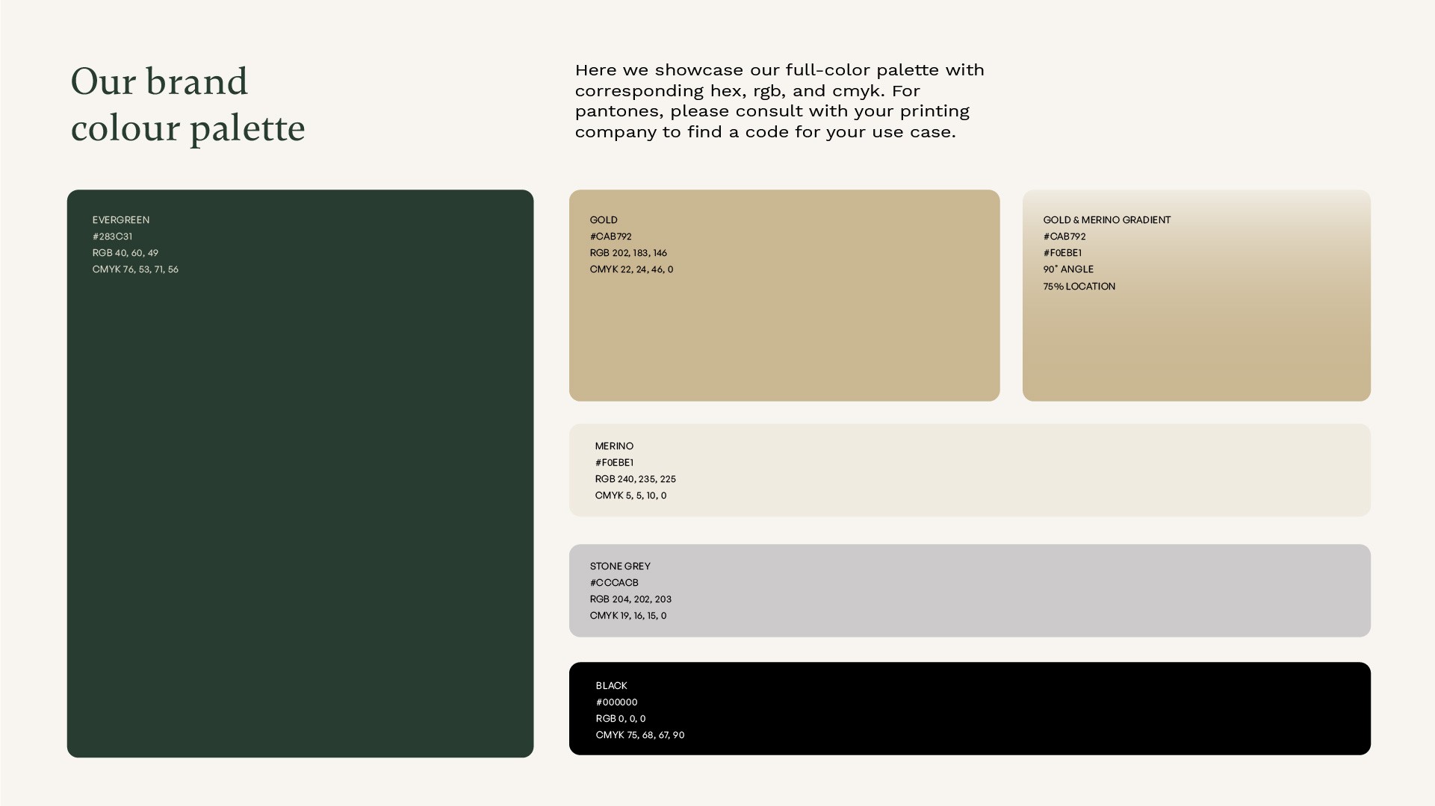1435x806 pixels.
Task: Click 'CMYK 22, 24, 46, 0' text
Action: [631, 269]
